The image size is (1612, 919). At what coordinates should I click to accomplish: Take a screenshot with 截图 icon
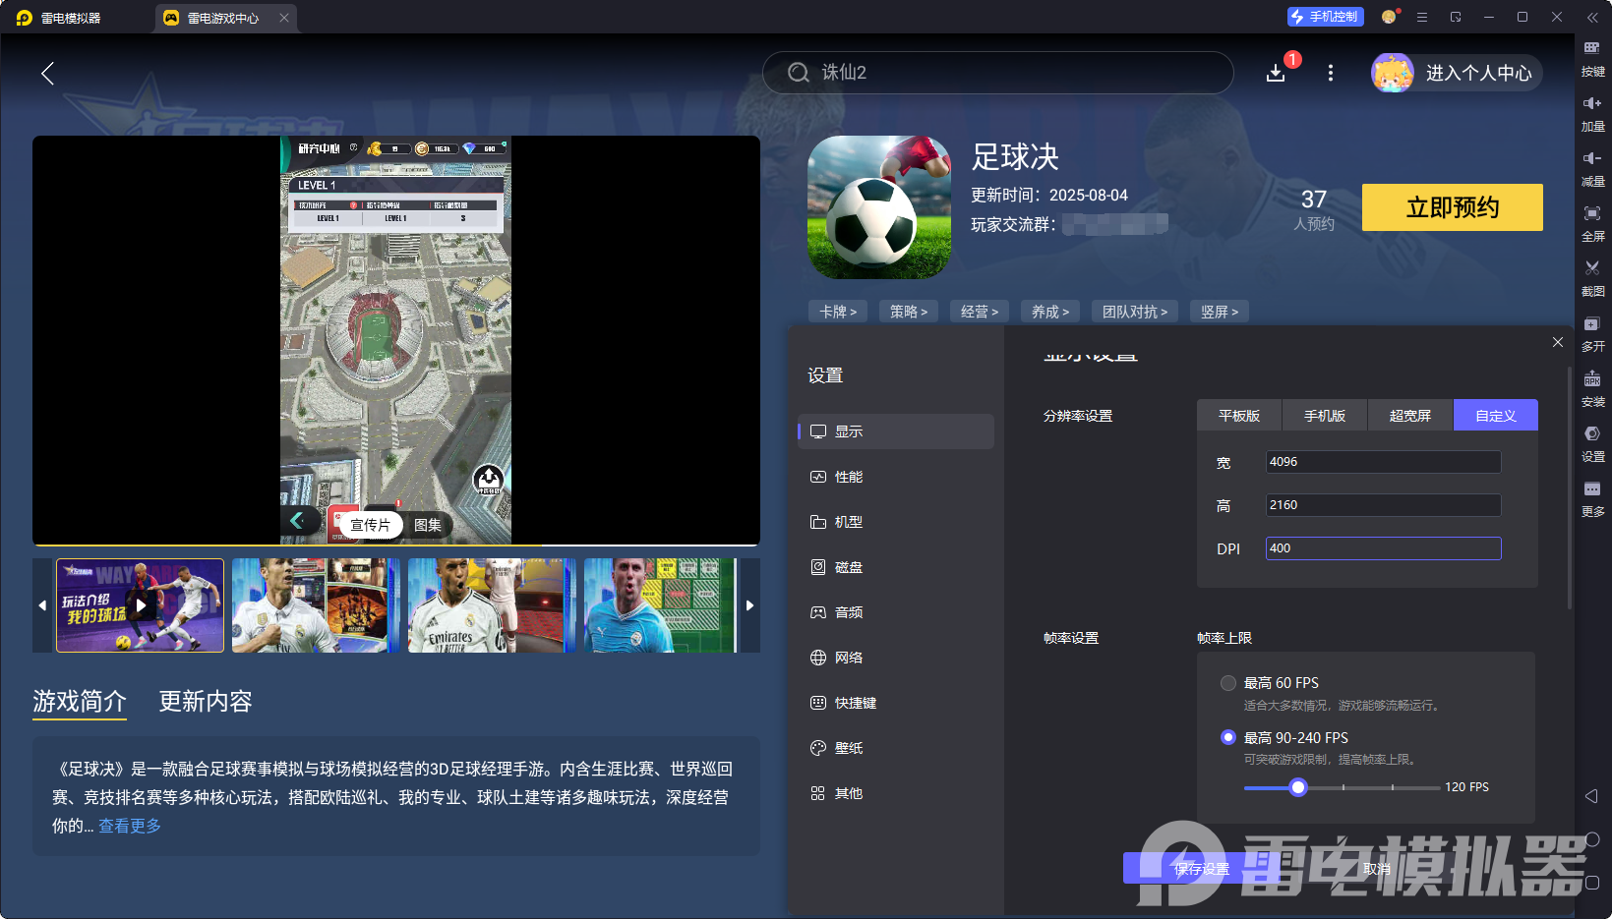[1592, 279]
